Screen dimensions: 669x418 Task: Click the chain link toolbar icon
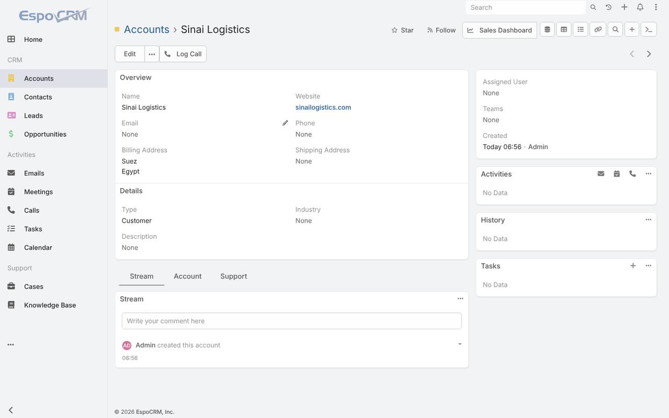598,30
